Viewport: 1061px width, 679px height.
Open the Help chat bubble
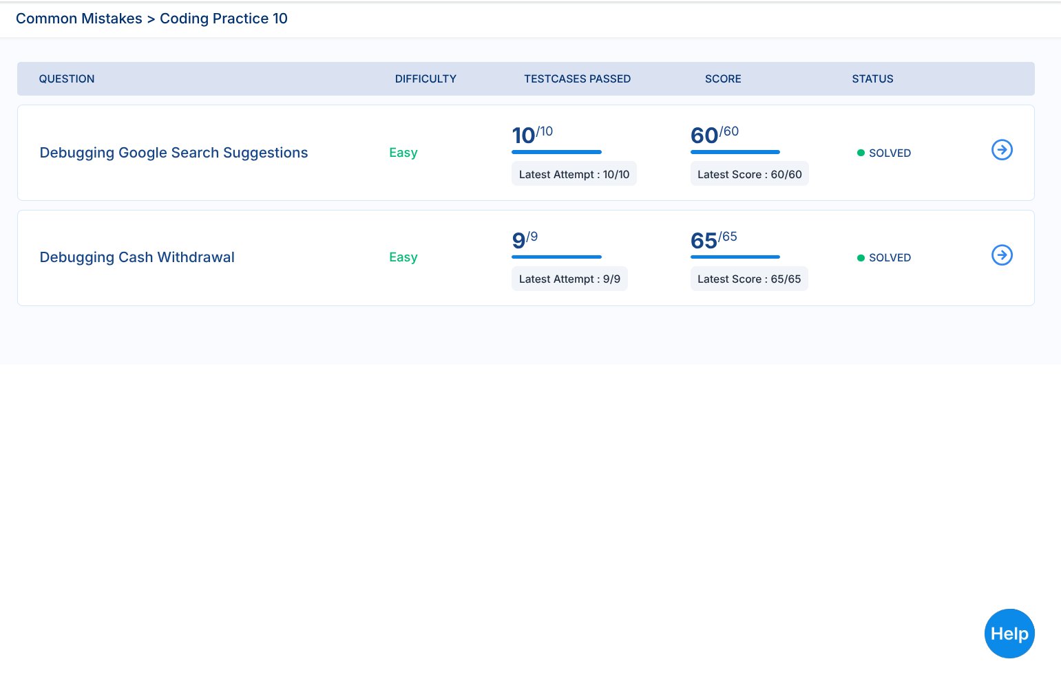click(x=1009, y=634)
